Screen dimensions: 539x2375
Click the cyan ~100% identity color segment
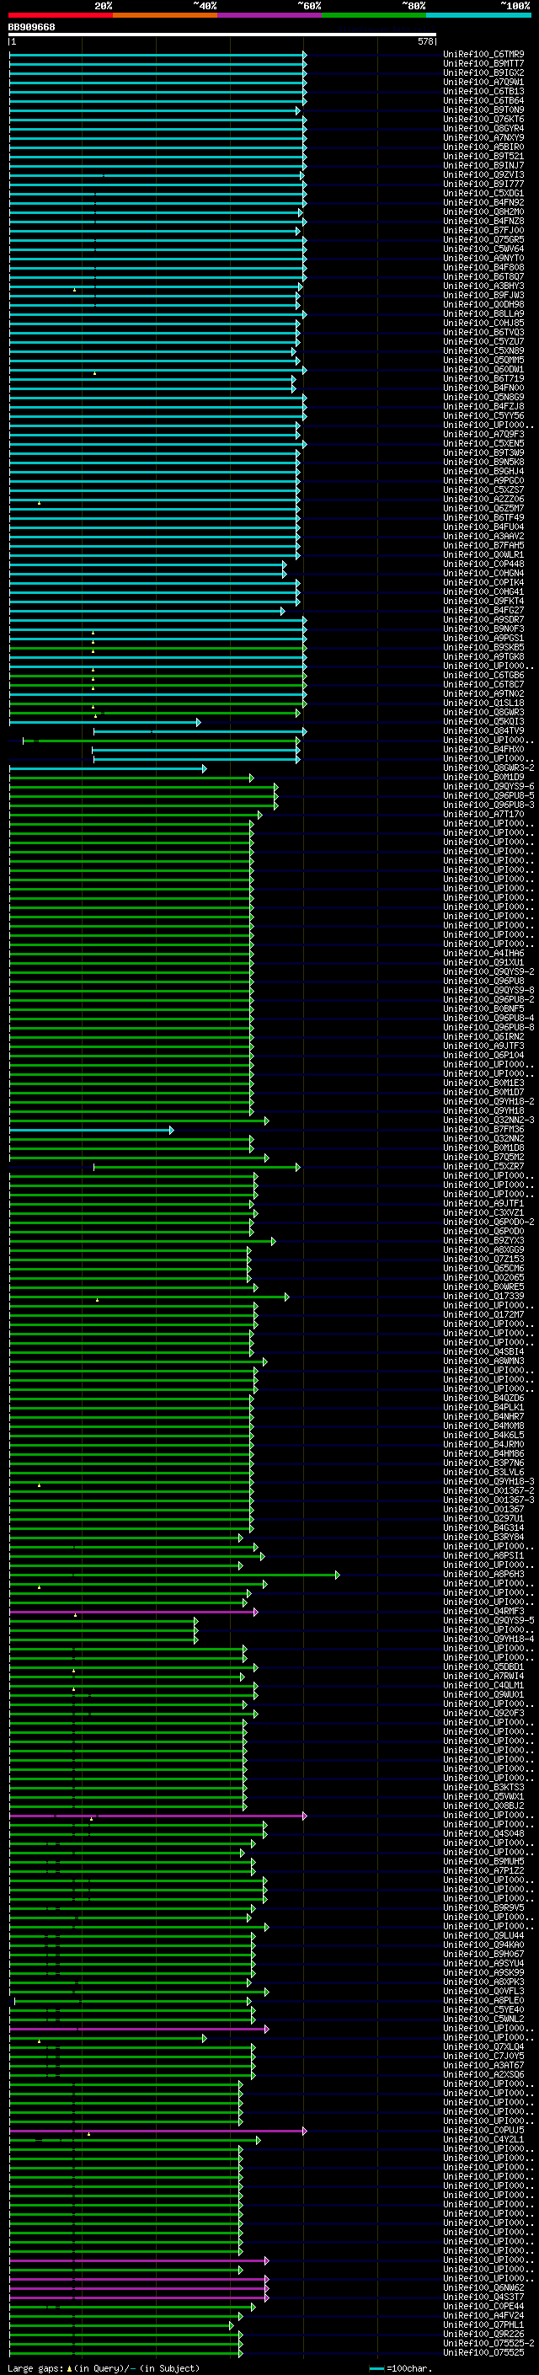pos(478,15)
